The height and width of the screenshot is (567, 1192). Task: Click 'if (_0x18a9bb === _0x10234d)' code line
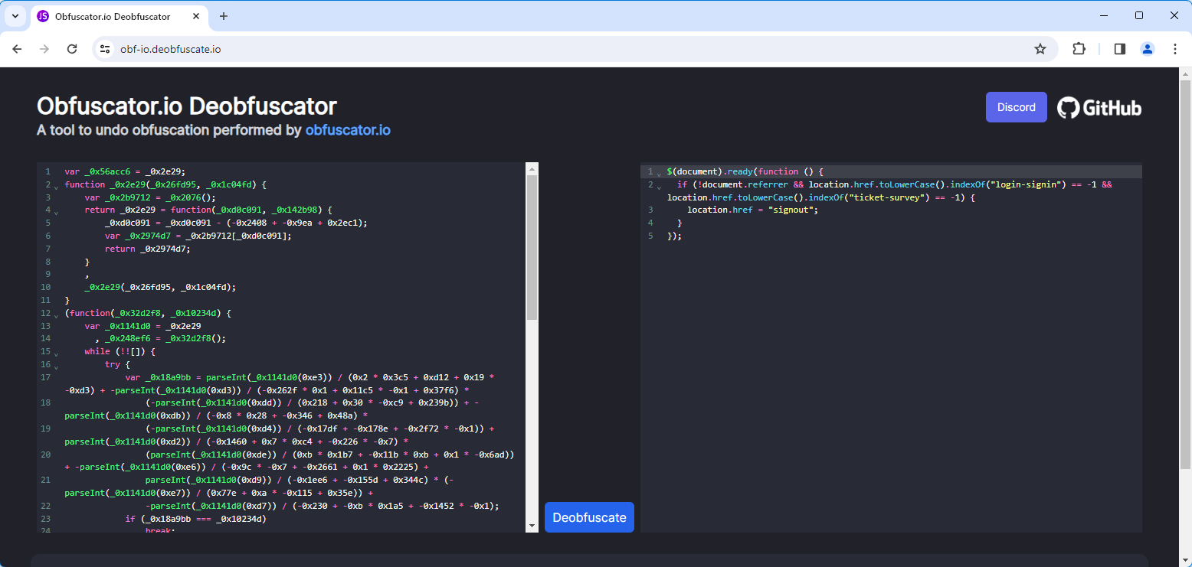(195, 519)
